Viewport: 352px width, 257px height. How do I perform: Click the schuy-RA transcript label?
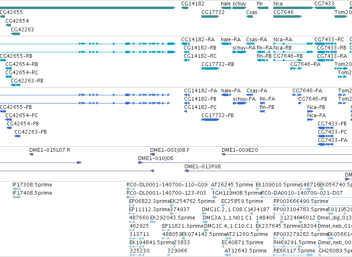click(244, 48)
